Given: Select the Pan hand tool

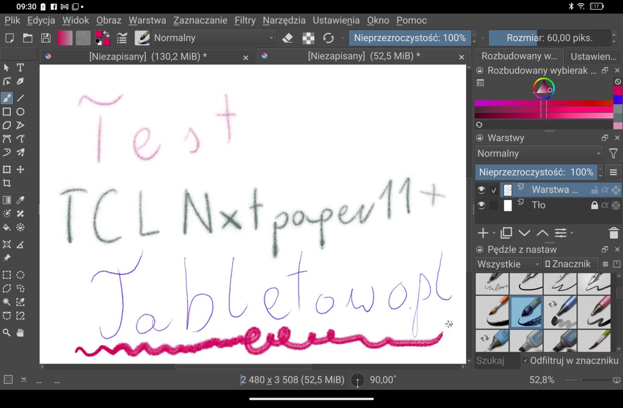Looking at the screenshot, I should point(20,333).
